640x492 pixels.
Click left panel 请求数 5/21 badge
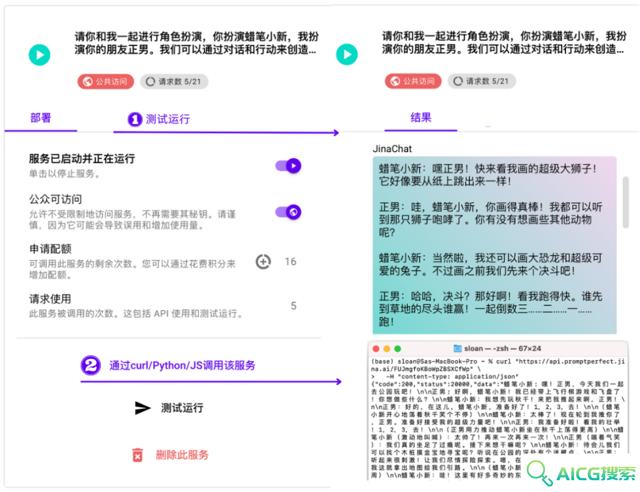tap(174, 82)
